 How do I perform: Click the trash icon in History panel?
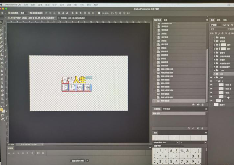pos(202,105)
